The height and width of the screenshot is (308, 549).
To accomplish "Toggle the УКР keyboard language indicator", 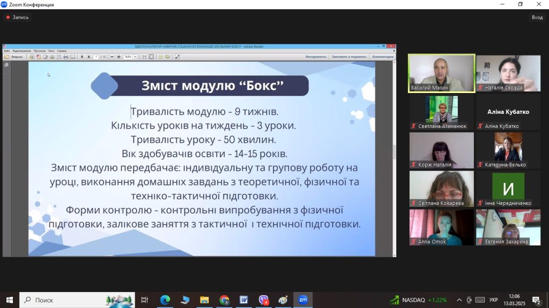I will (494, 300).
